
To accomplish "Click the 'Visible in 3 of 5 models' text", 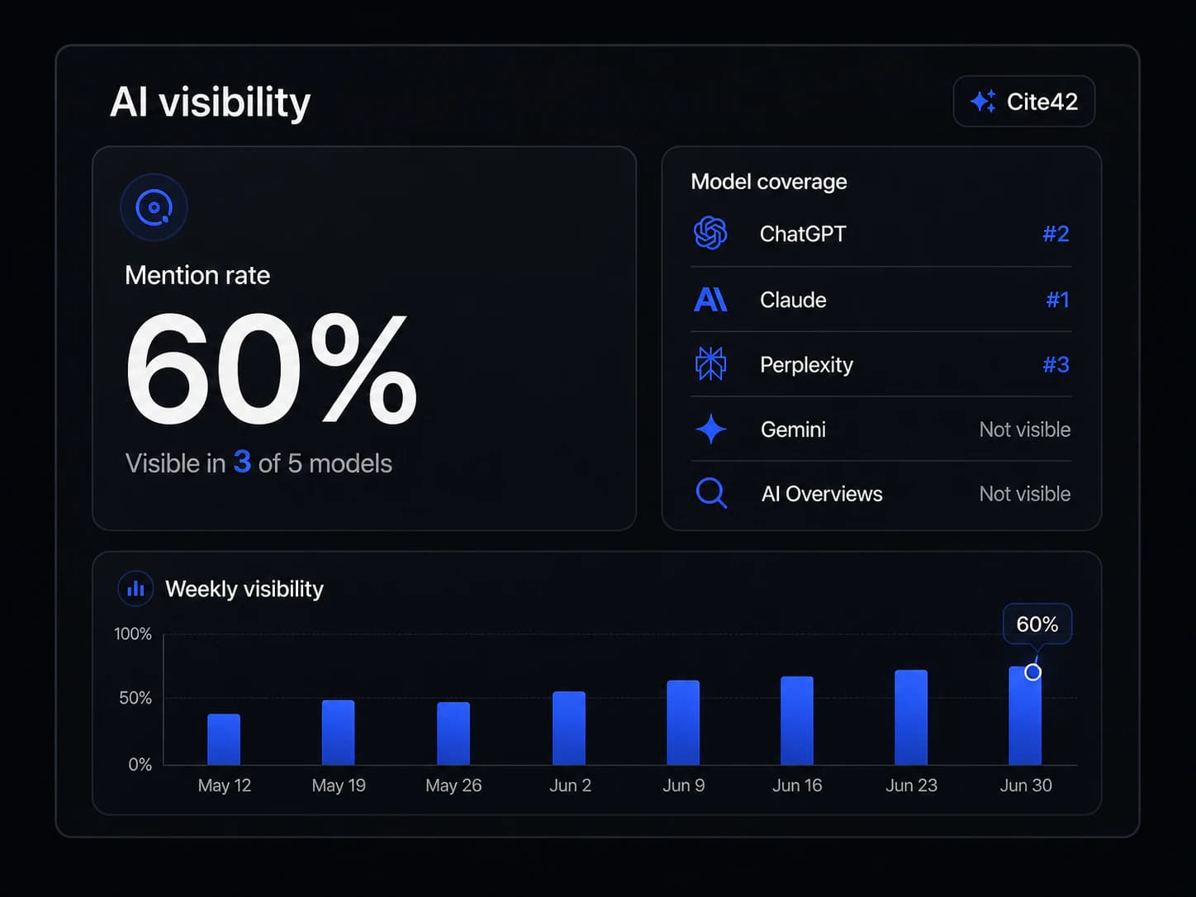I will click(x=259, y=463).
